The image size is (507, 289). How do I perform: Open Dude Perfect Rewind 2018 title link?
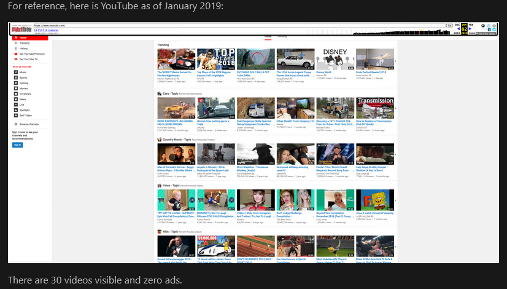point(371,73)
